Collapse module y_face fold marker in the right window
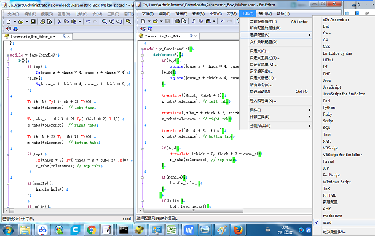The width and height of the screenshot is (375, 236). pyautogui.click(x=142, y=49)
